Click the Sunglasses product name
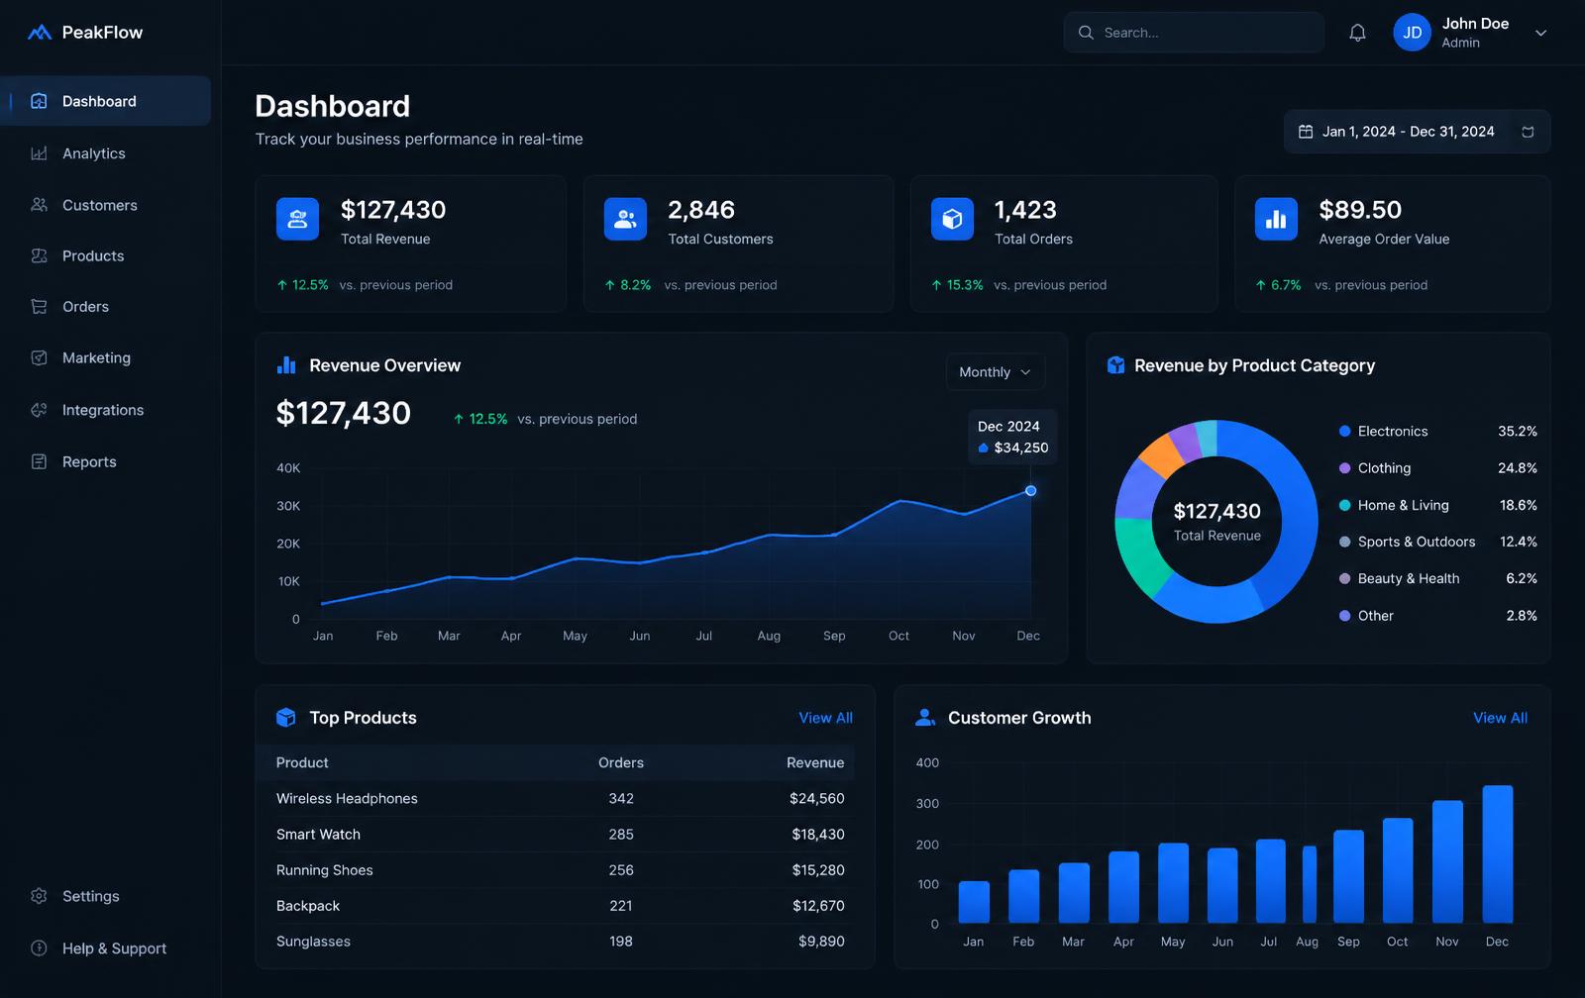Viewport: 1585px width, 998px height. 313,942
